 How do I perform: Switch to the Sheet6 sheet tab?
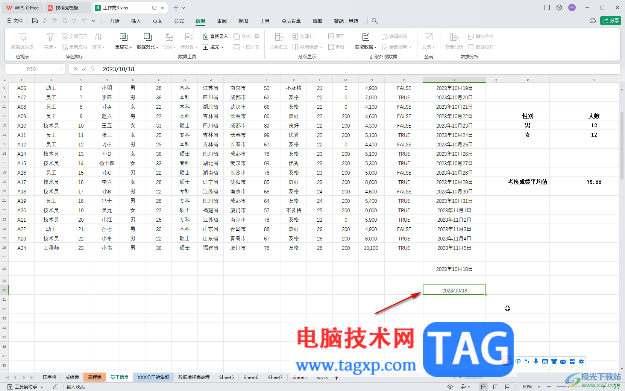coord(251,377)
